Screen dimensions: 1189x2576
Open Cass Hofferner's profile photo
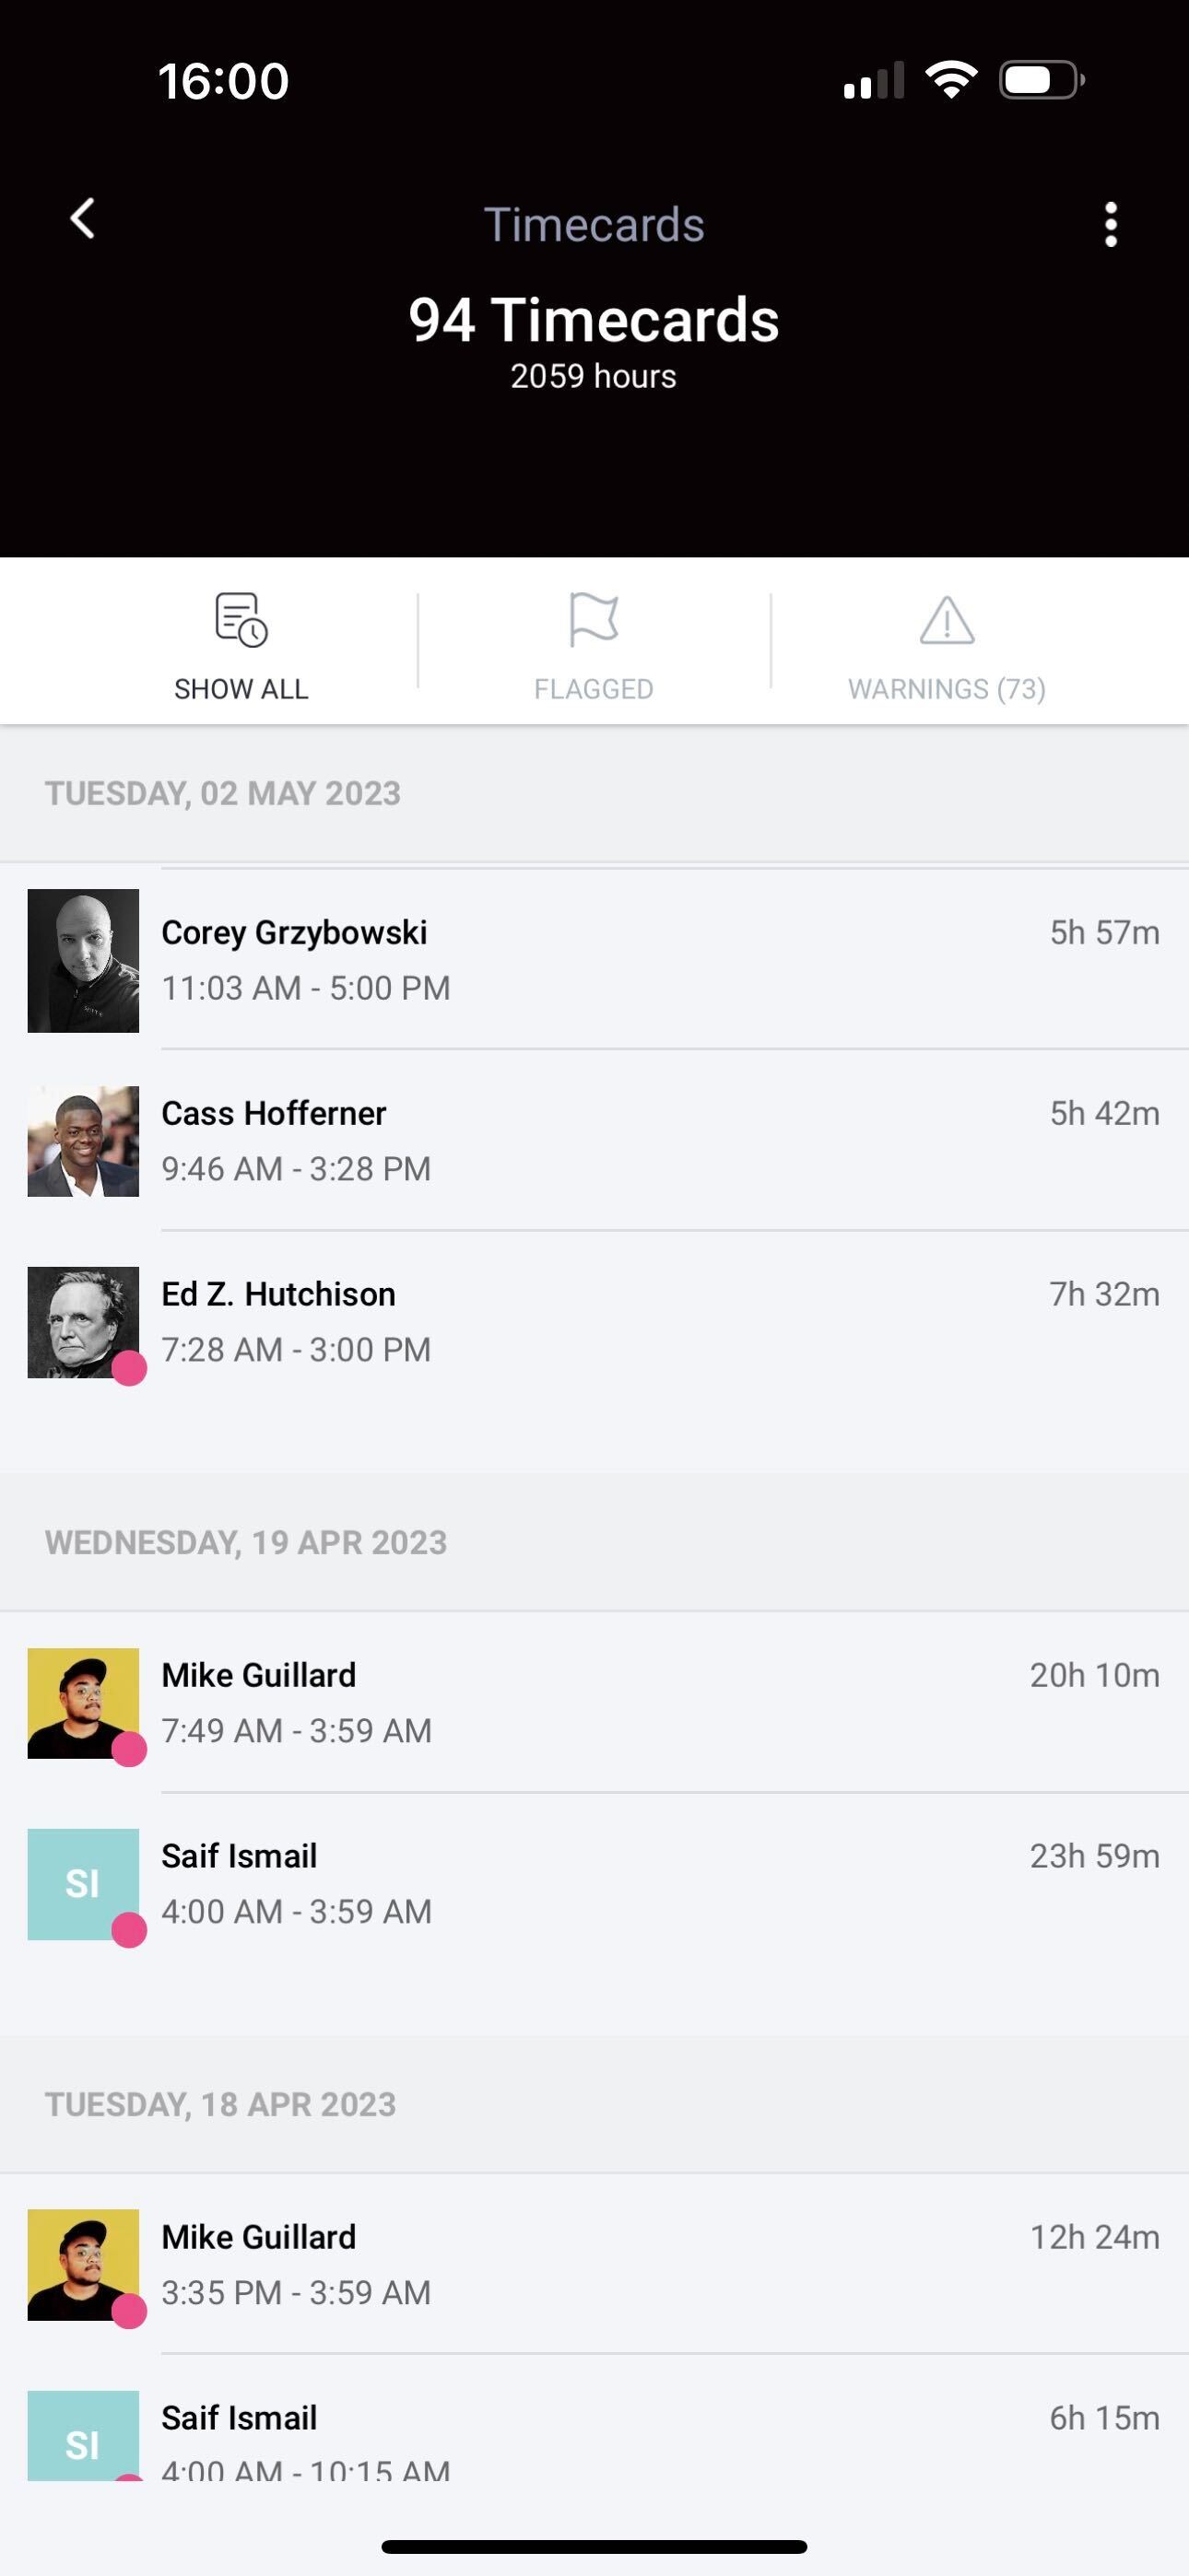click(x=83, y=1141)
